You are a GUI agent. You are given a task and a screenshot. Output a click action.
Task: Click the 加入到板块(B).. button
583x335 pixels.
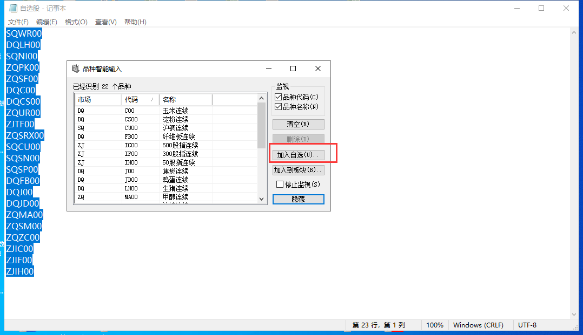298,170
